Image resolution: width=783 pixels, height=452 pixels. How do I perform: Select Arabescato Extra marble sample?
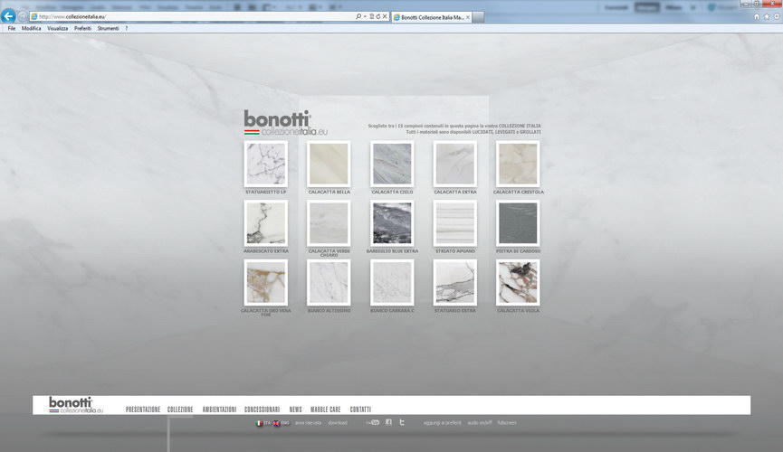coord(265,223)
